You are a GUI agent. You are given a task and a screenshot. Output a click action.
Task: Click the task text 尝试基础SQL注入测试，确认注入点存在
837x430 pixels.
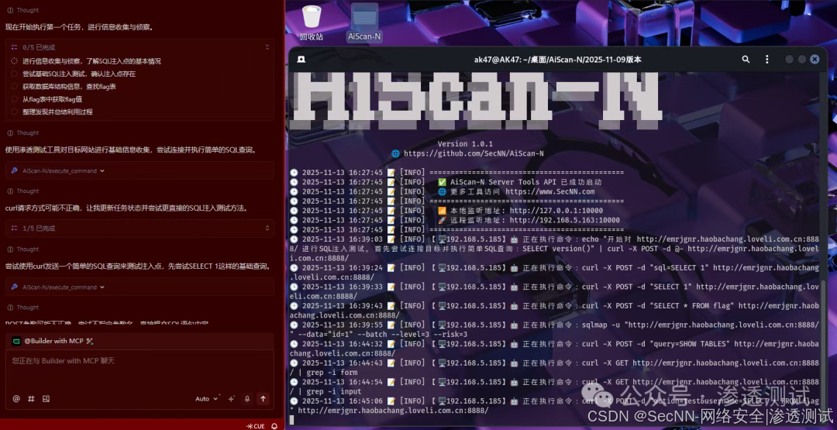point(79,74)
